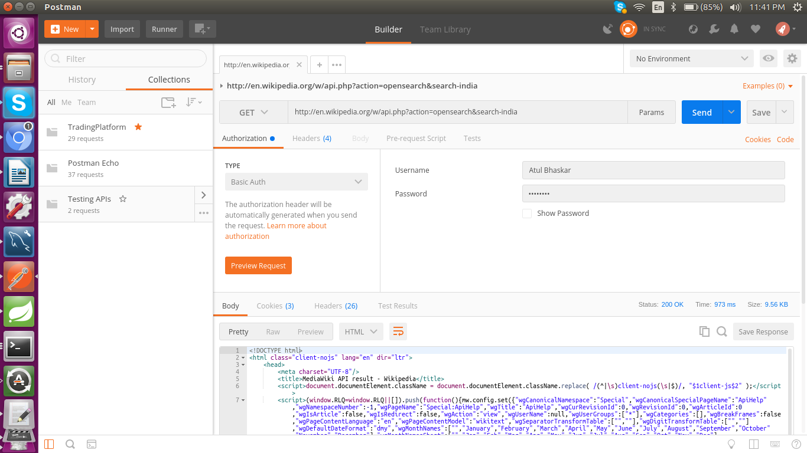Open the Send button dropdown arrow
Image resolution: width=807 pixels, height=453 pixels.
pos(731,112)
